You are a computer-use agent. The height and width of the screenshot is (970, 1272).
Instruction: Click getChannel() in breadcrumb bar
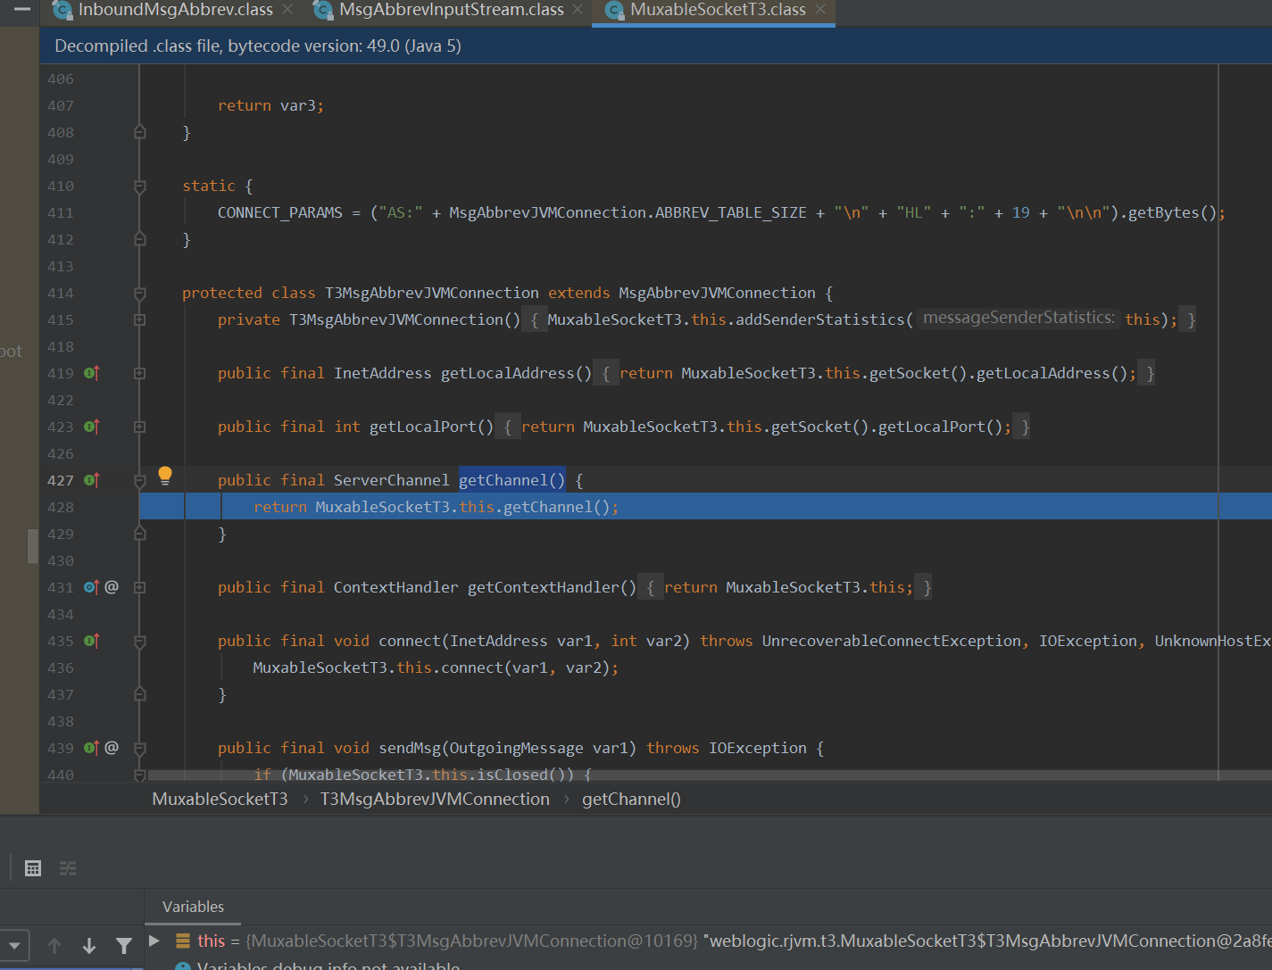631,800
